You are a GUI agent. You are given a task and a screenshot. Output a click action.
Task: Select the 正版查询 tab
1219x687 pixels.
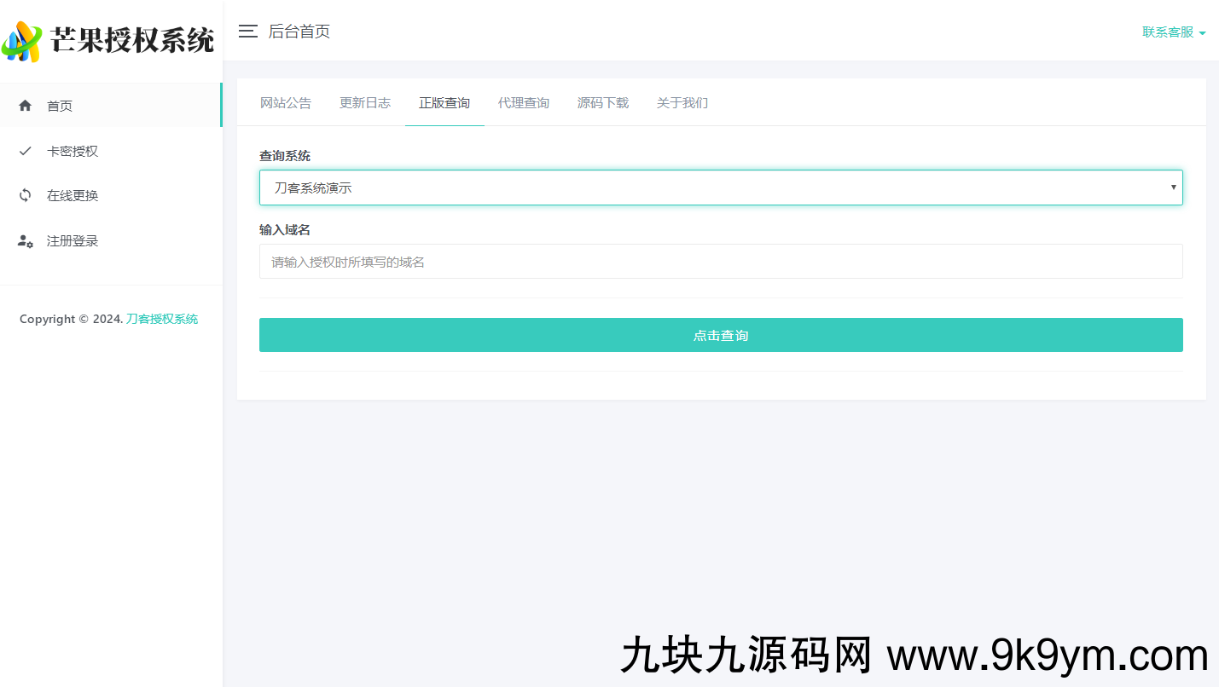[x=444, y=103]
